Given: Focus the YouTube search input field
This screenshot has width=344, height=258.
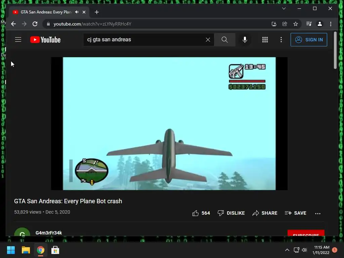Looking at the screenshot, I should pyautogui.click(x=145, y=40).
